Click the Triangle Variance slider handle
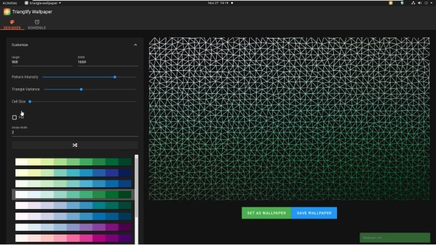436x245 pixels. point(81,90)
